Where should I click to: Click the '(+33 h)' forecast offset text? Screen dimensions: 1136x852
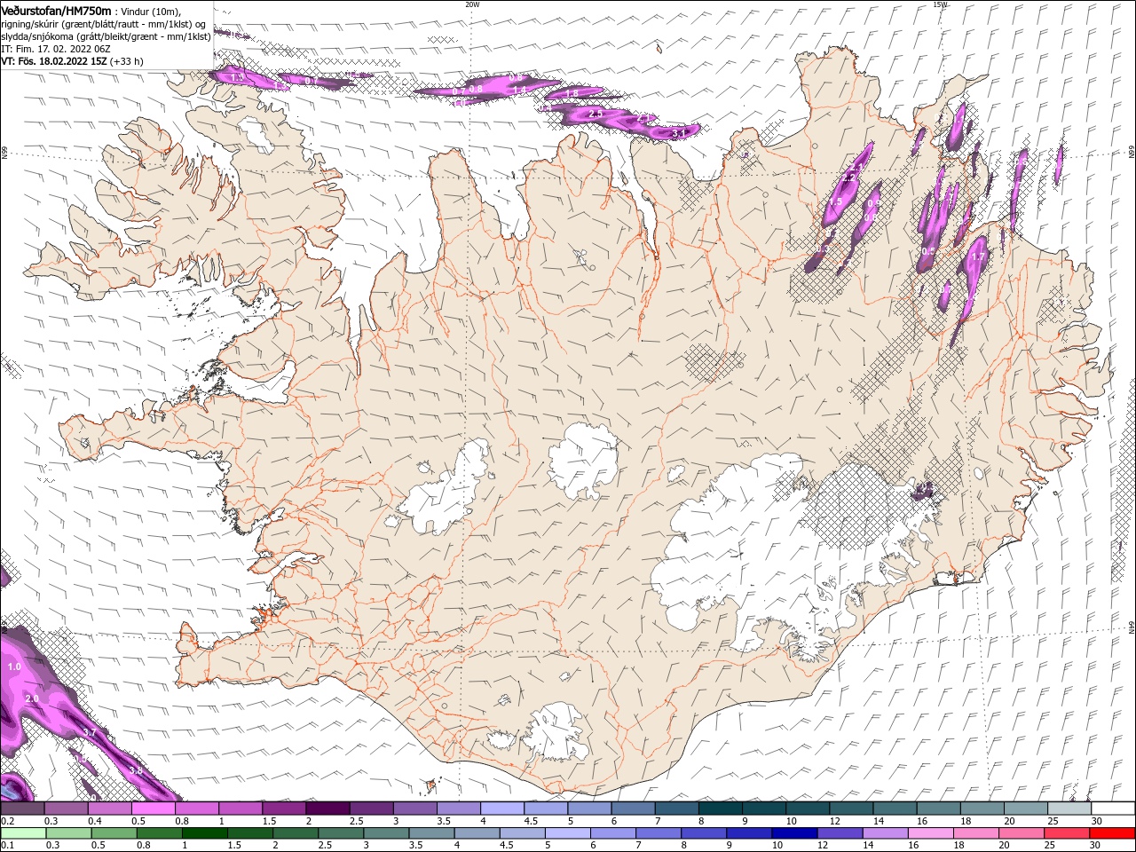pyautogui.click(x=127, y=61)
